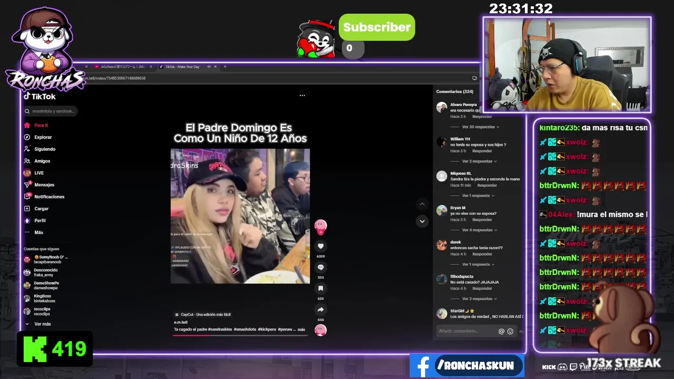Open the #smashdota hashtag
Viewport: 674px width, 379px height.
pyautogui.click(x=245, y=330)
